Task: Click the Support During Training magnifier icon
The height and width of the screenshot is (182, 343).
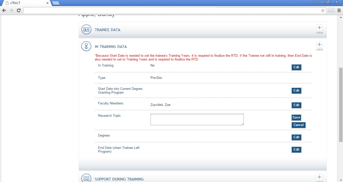Action: pos(86,178)
